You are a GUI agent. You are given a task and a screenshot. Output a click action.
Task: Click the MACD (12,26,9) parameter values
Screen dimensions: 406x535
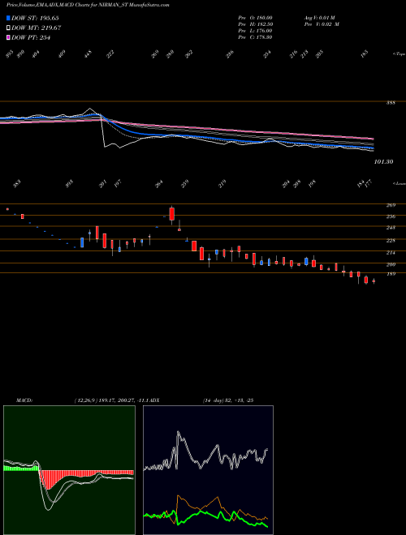tap(112, 400)
